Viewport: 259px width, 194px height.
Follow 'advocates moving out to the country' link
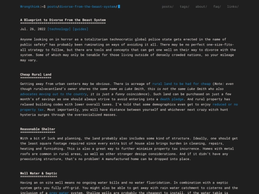pos(53,94)
